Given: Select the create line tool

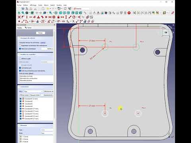Looking at the screenshot, I should click(x=23, y=21).
